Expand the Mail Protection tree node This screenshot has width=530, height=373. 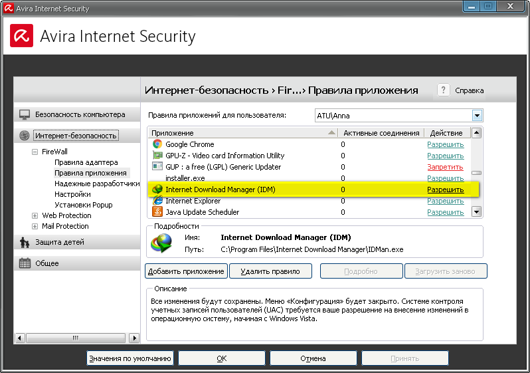pos(35,226)
